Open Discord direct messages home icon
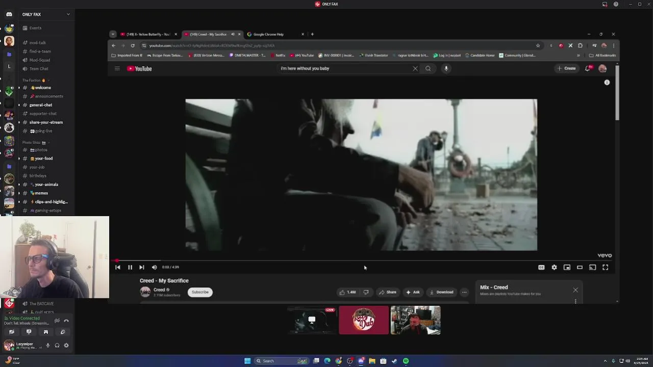The height and width of the screenshot is (367, 653). 9,14
